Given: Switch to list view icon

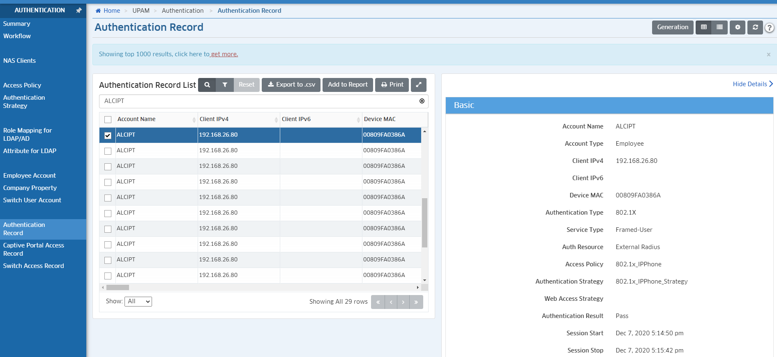Looking at the screenshot, I should click(719, 27).
